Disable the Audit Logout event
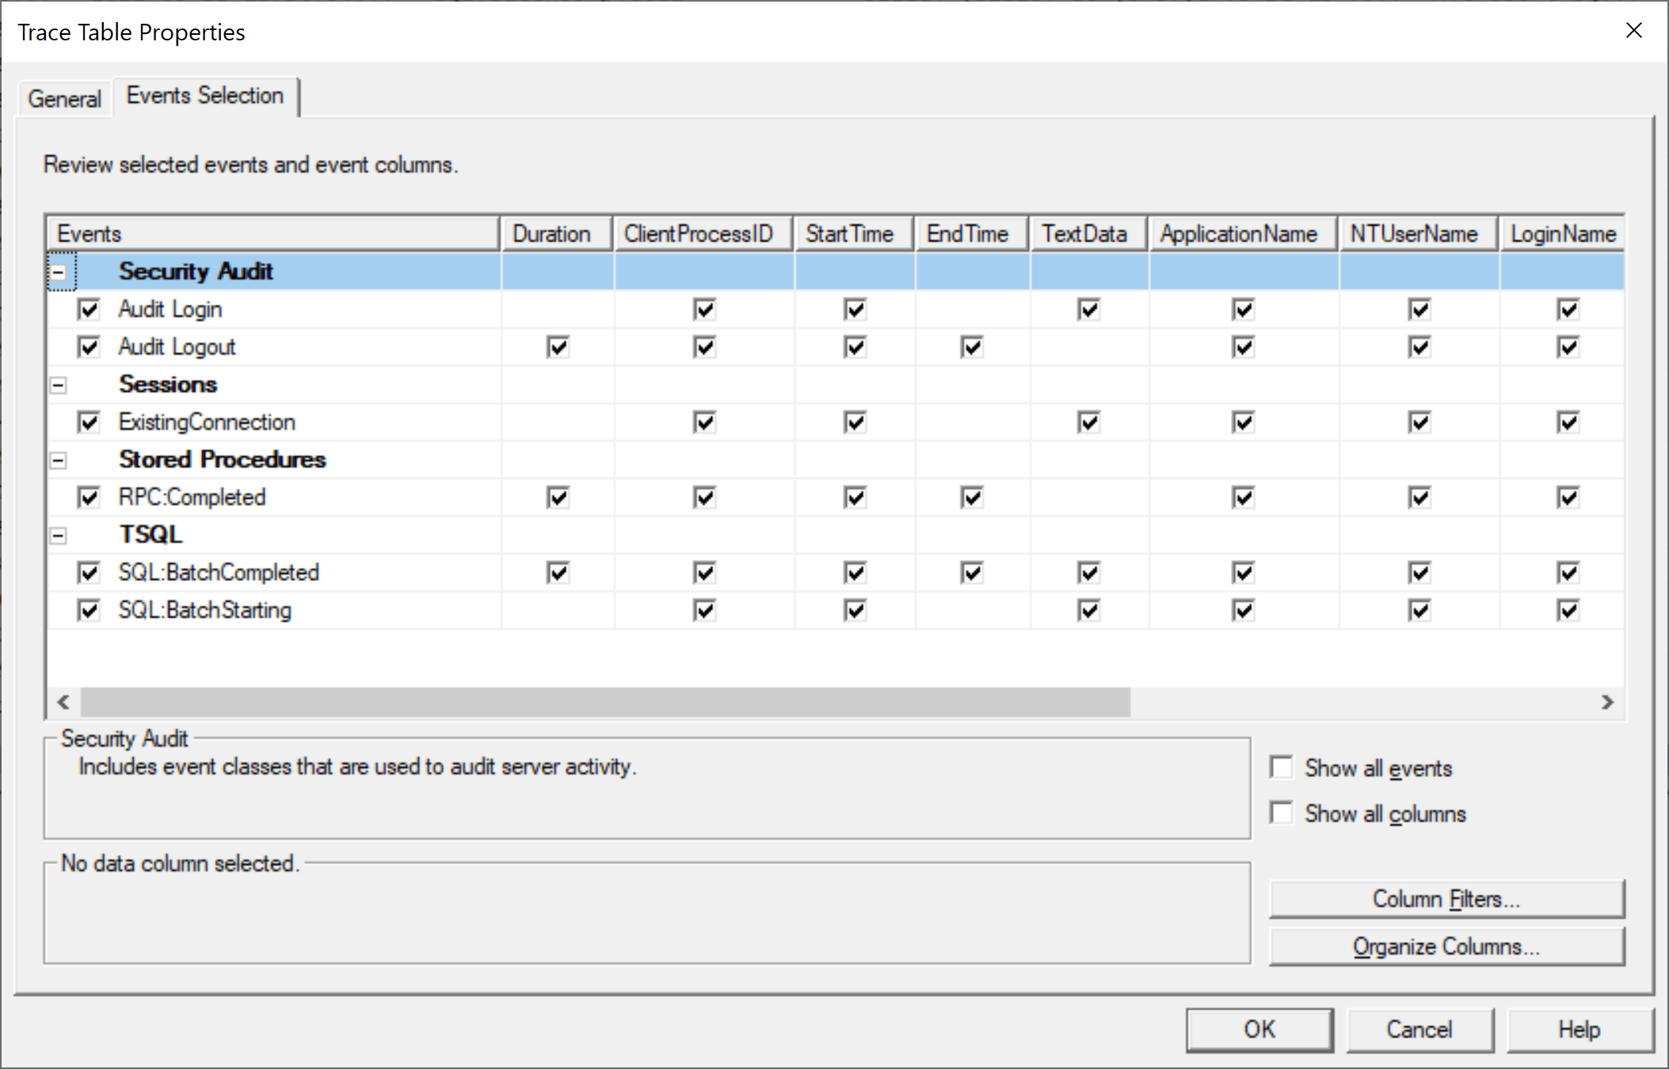Screen dimensions: 1669x1069 (x=89, y=346)
